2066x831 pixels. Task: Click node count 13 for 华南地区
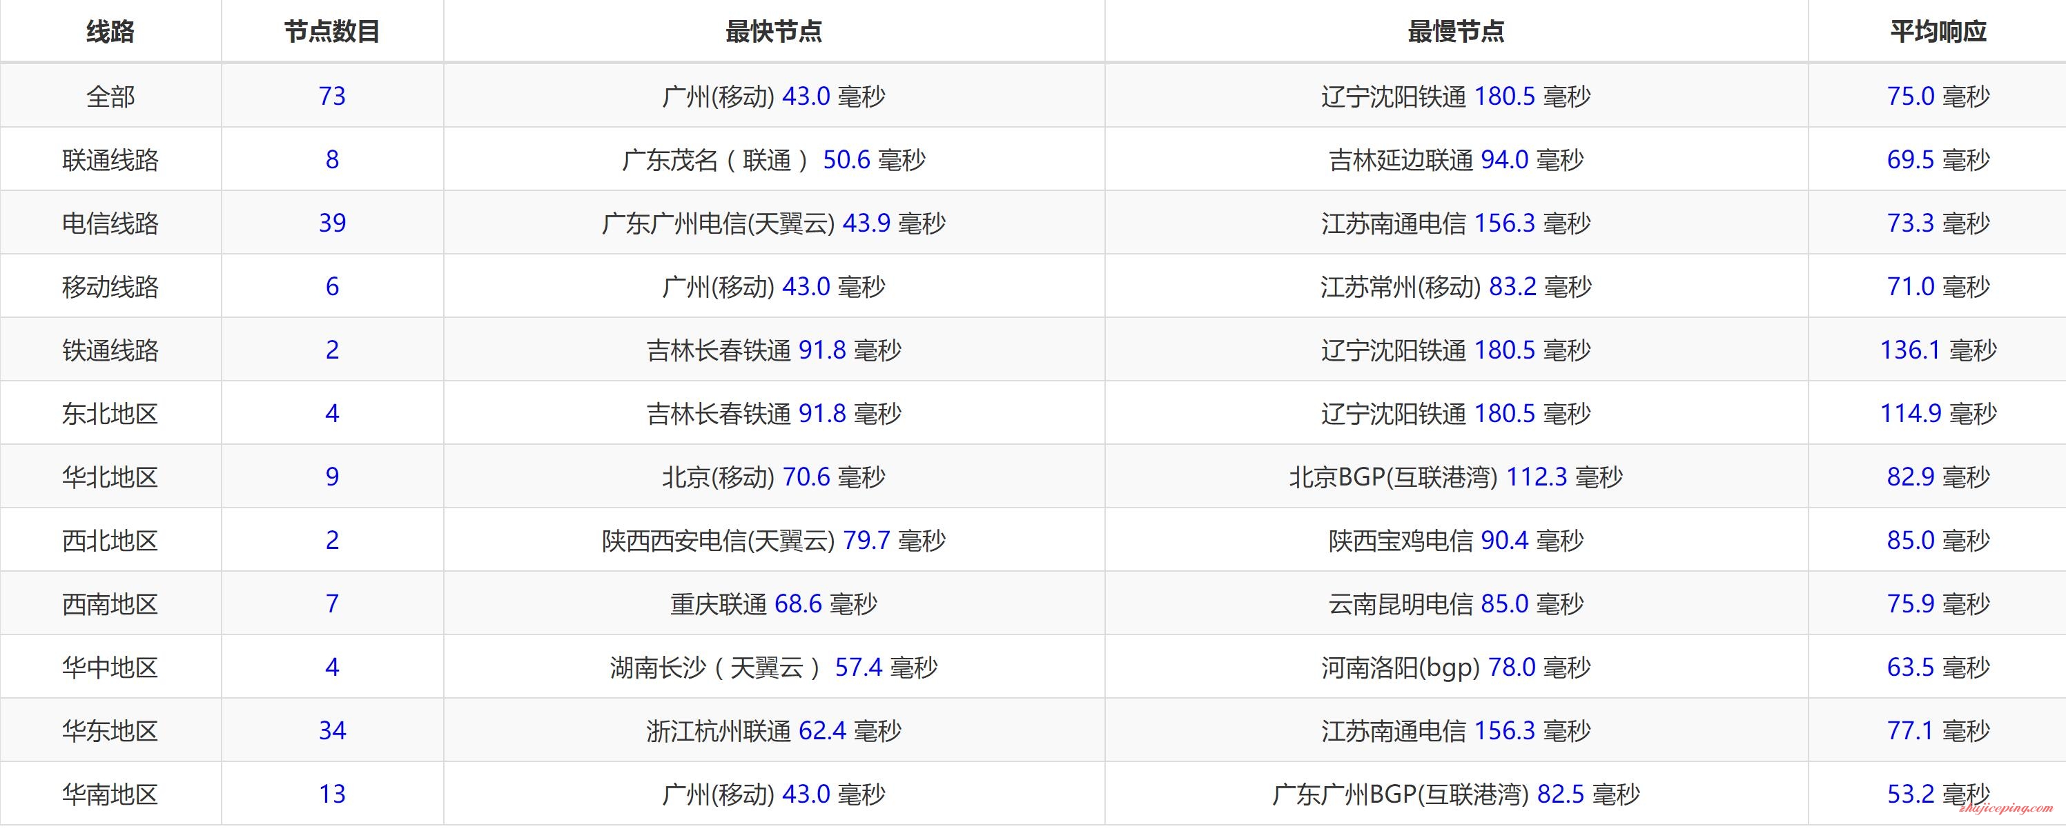pyautogui.click(x=332, y=794)
